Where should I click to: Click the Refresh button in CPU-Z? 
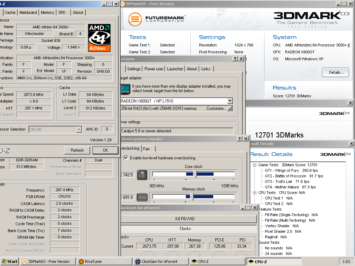(x=77, y=150)
